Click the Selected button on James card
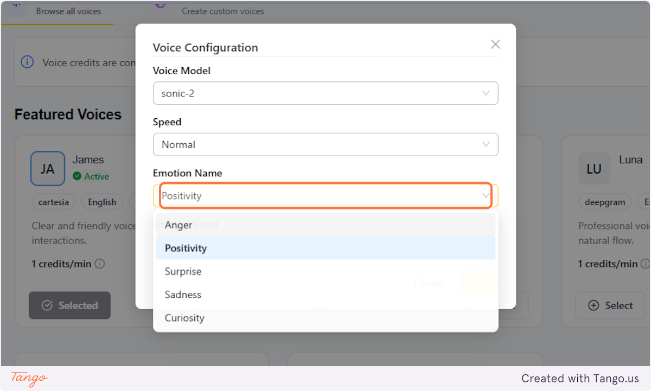 [69, 305]
